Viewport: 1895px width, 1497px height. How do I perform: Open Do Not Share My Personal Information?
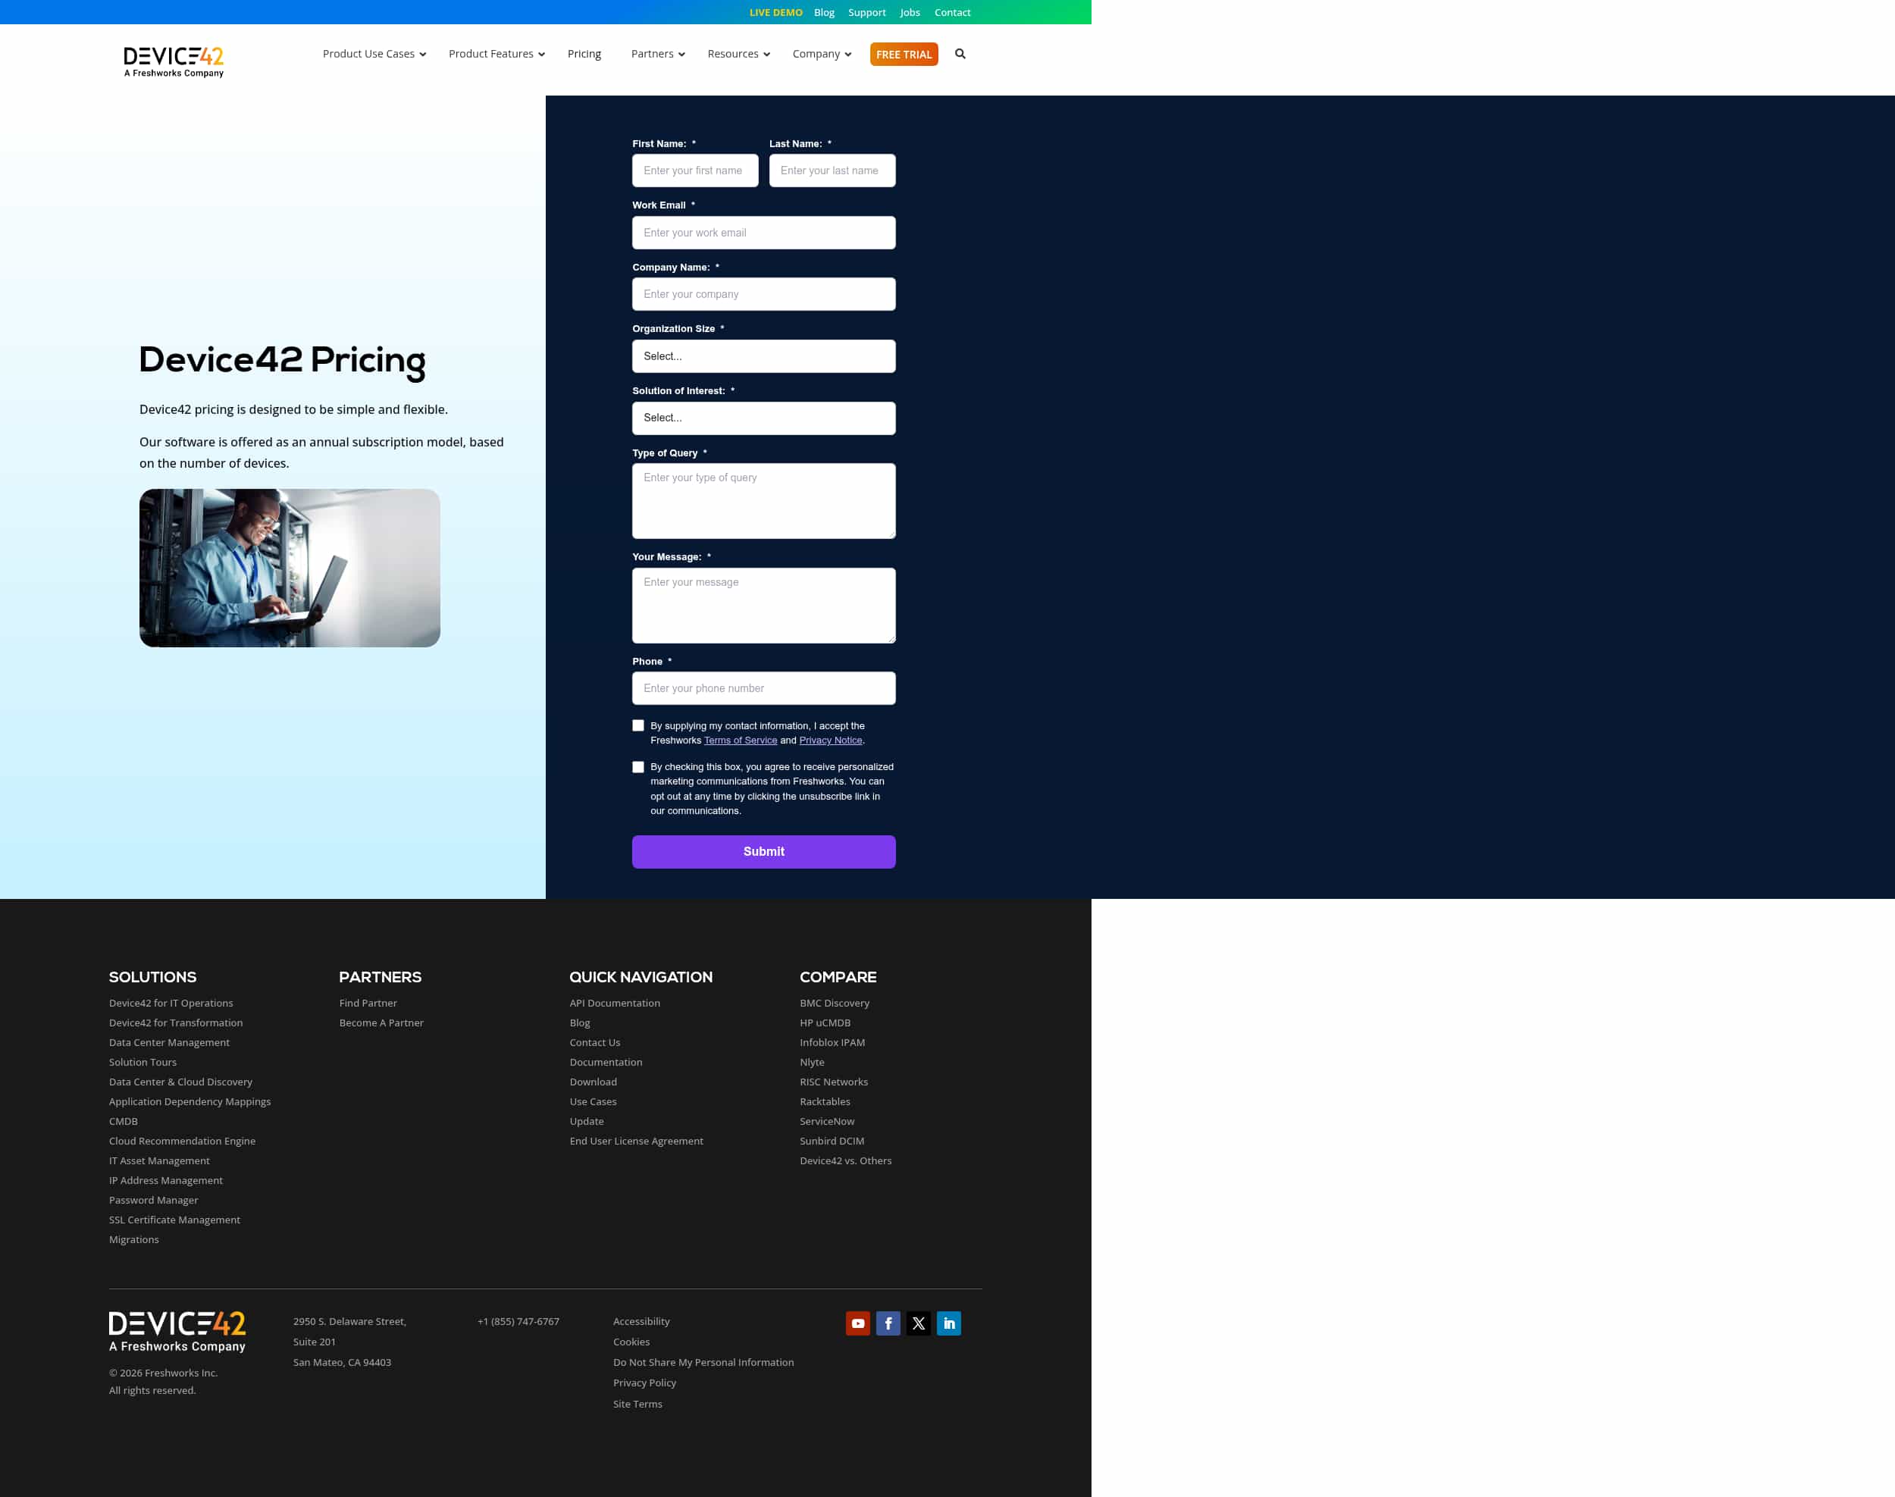click(703, 1362)
